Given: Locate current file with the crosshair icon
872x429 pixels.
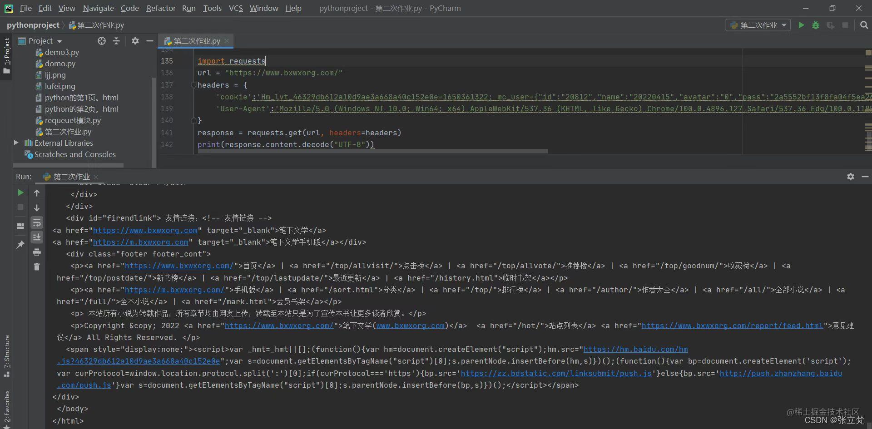Looking at the screenshot, I should click(102, 41).
